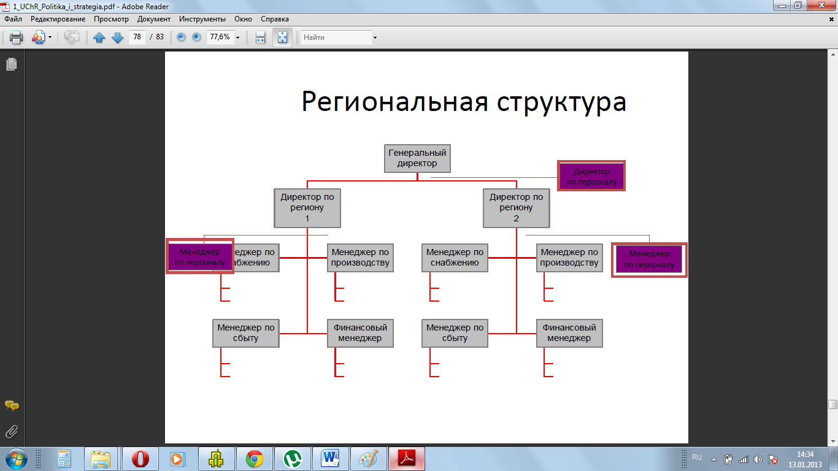Screen dimensions: 838x471
Task: Open Calculator from the taskbar
Action: coord(64,459)
